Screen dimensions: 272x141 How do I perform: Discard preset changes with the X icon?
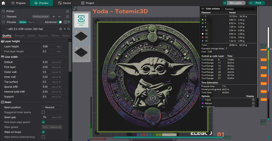[65, 29]
